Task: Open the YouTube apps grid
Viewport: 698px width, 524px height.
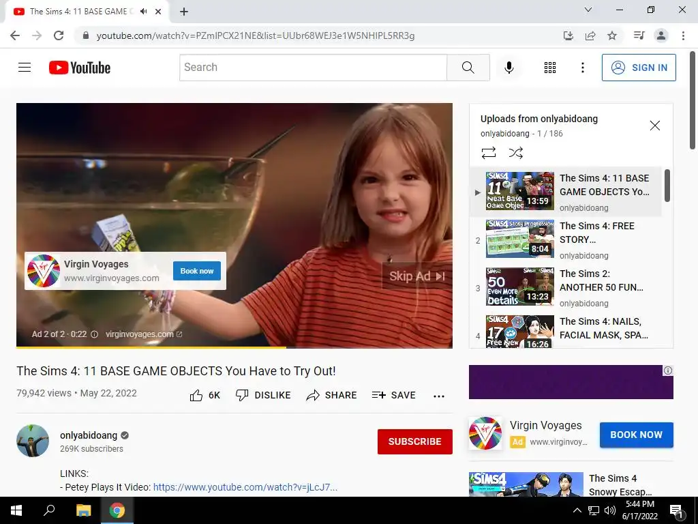Action: click(x=550, y=68)
